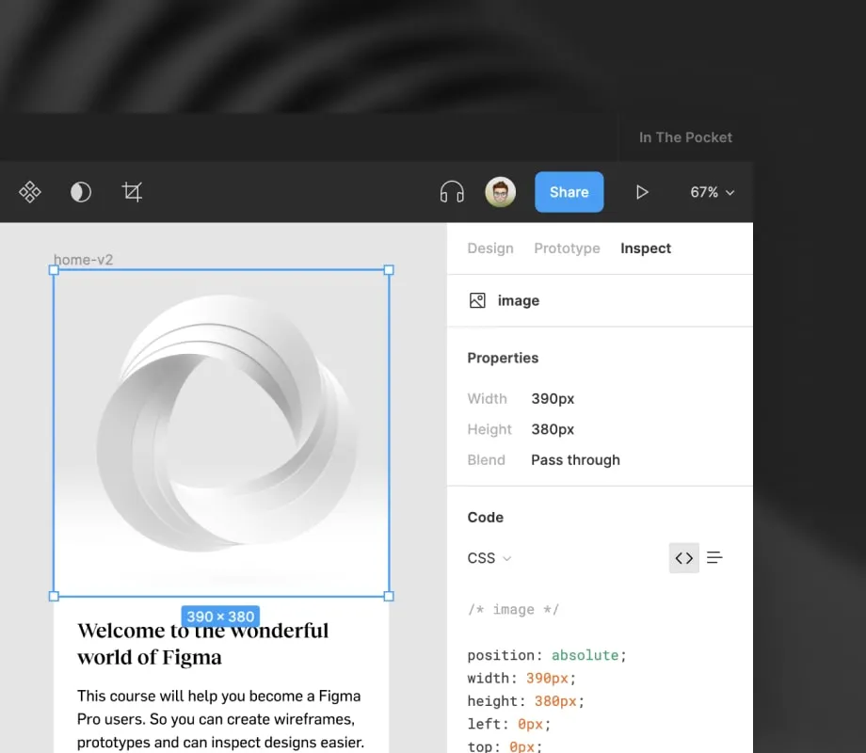Image resolution: width=866 pixels, height=753 pixels.
Task: Click the home-v2 frame label
Action: (x=84, y=260)
